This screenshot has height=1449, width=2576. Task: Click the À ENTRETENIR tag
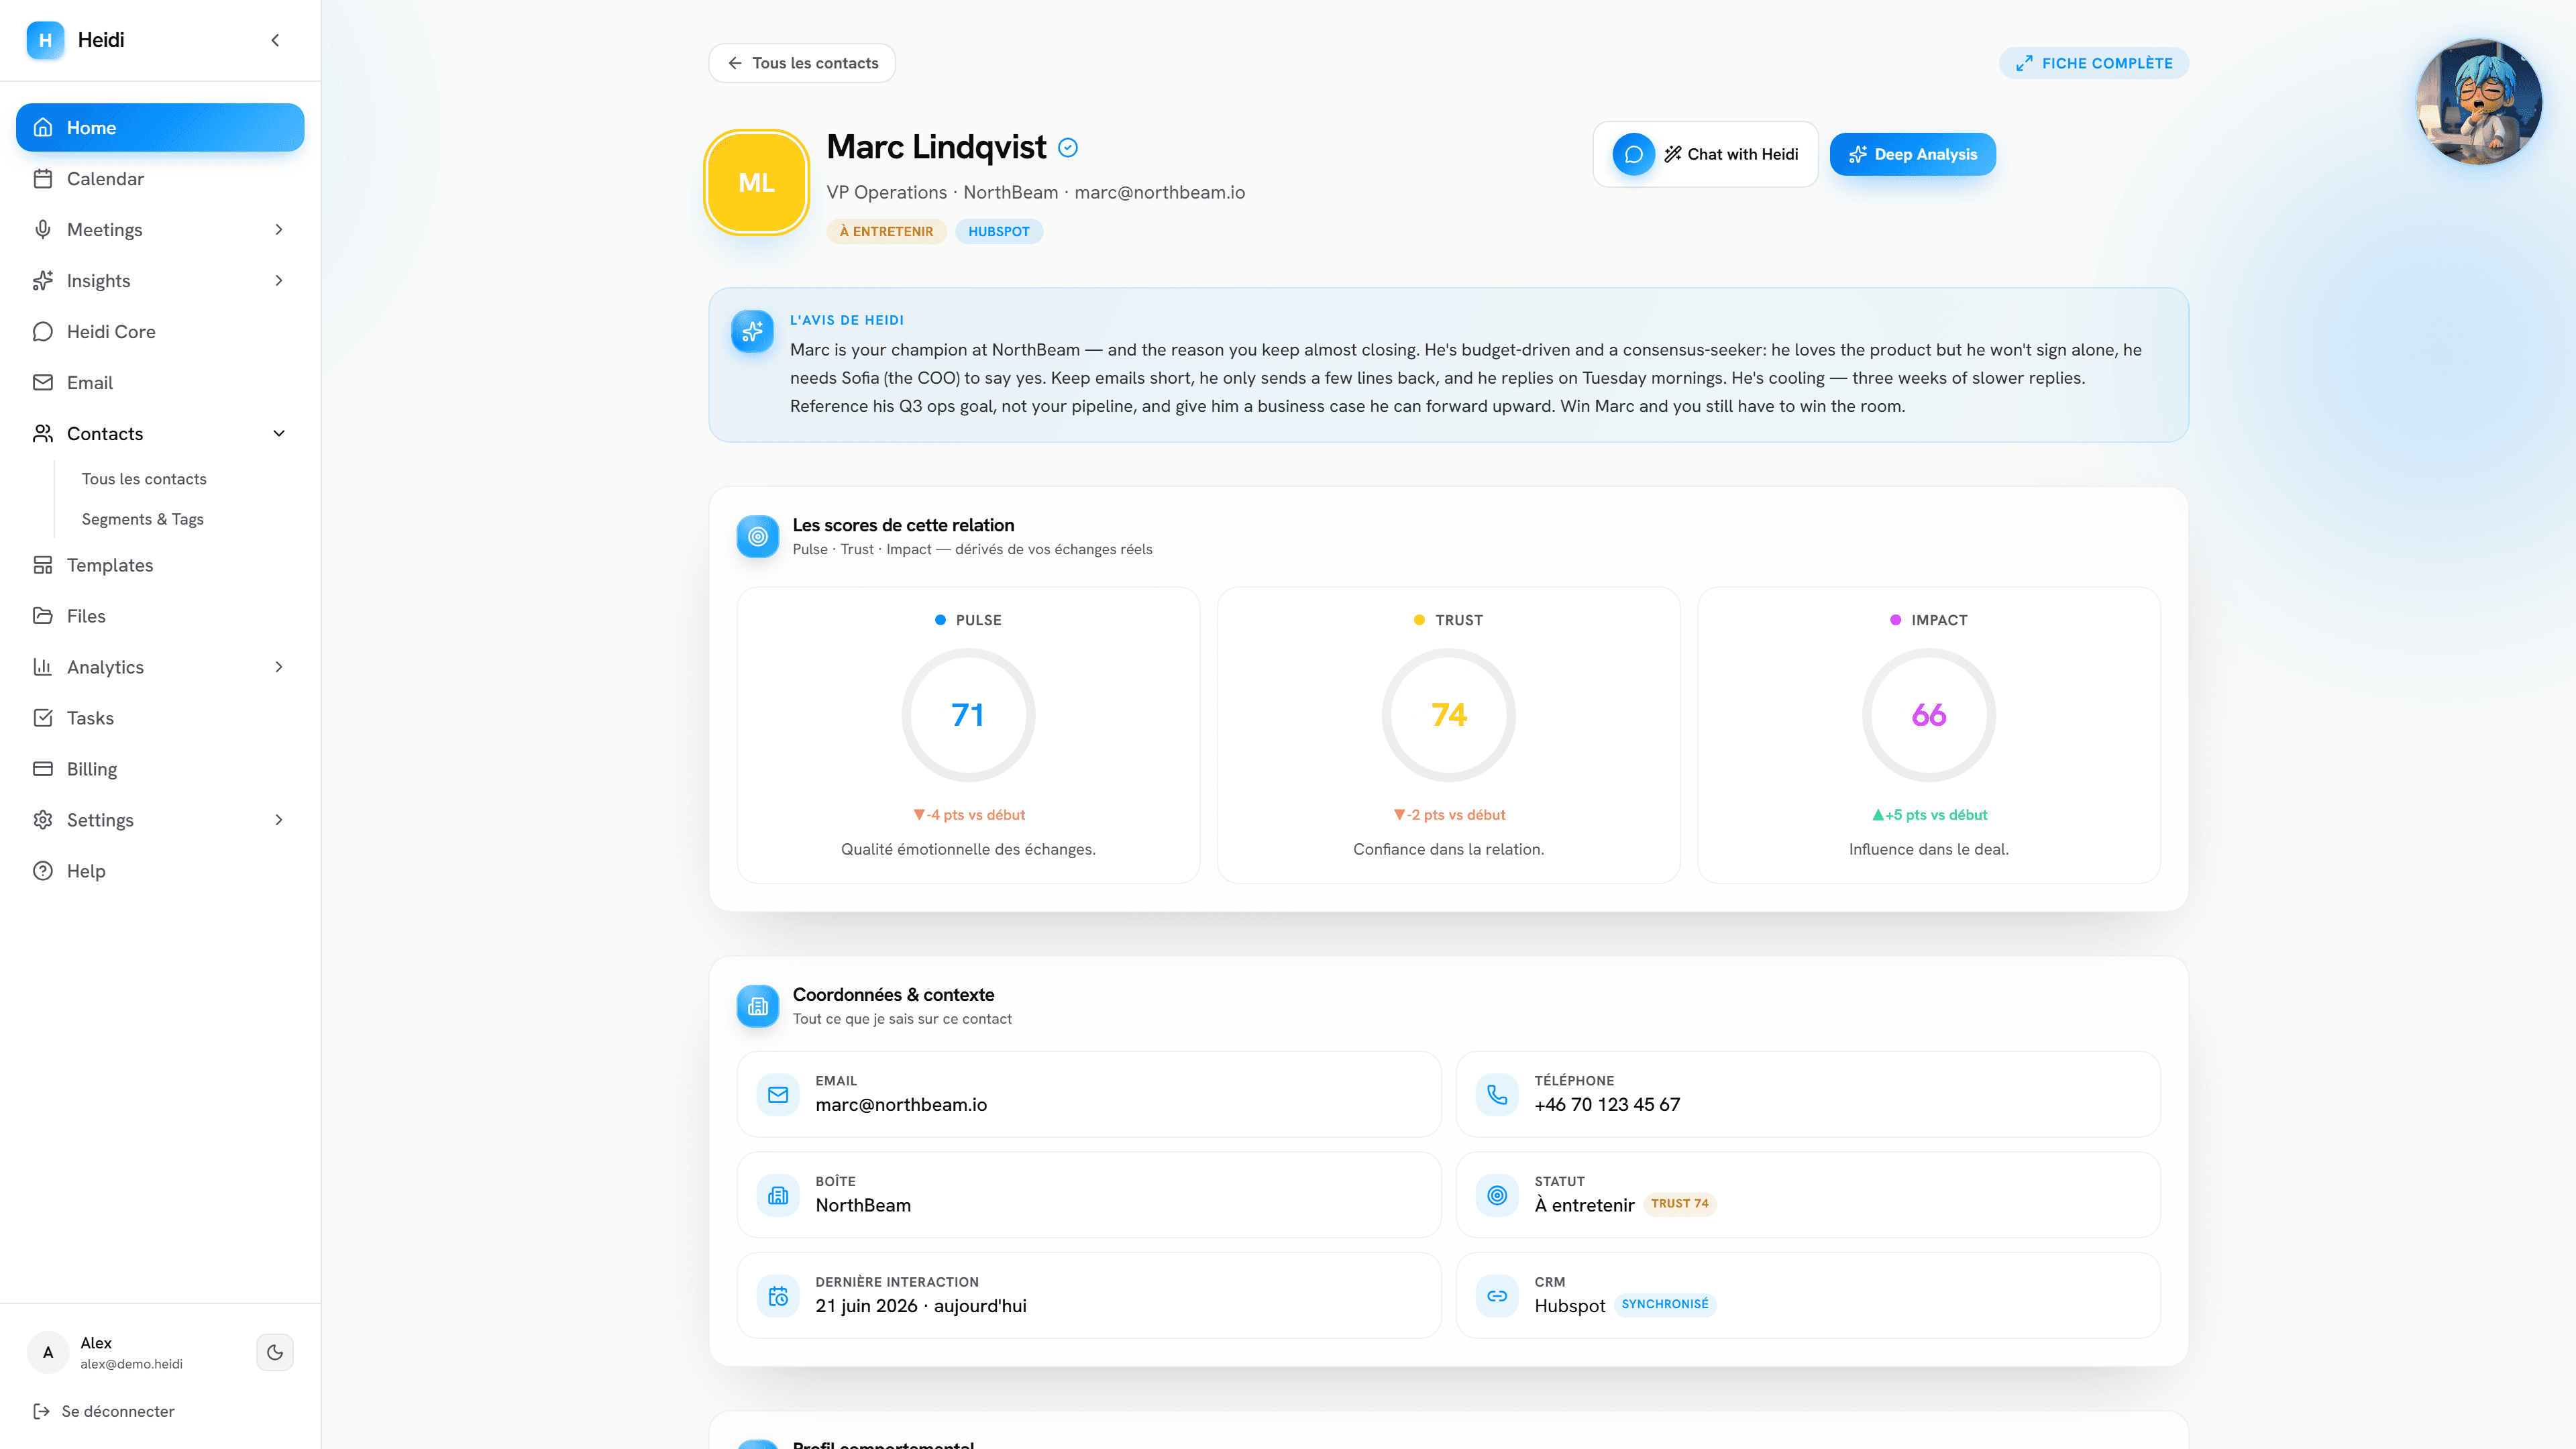click(886, 232)
